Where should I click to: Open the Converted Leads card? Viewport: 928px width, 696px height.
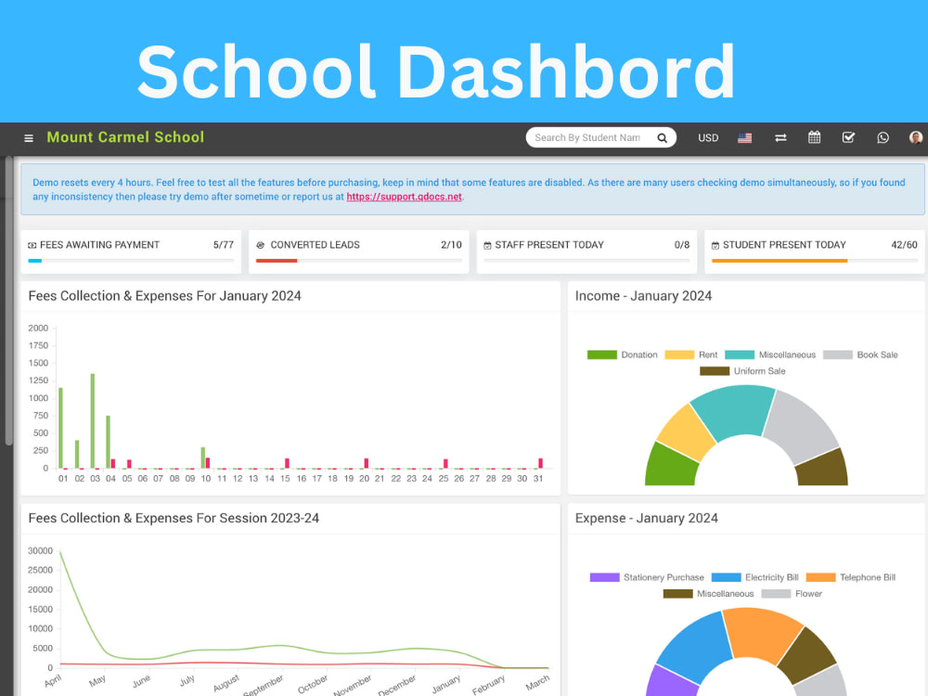point(358,251)
